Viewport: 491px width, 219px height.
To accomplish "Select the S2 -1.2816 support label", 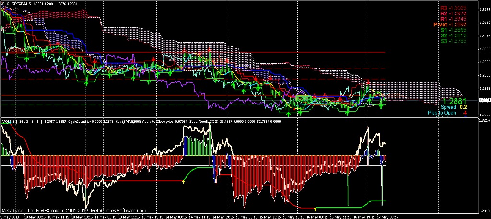I will tap(454, 35).
